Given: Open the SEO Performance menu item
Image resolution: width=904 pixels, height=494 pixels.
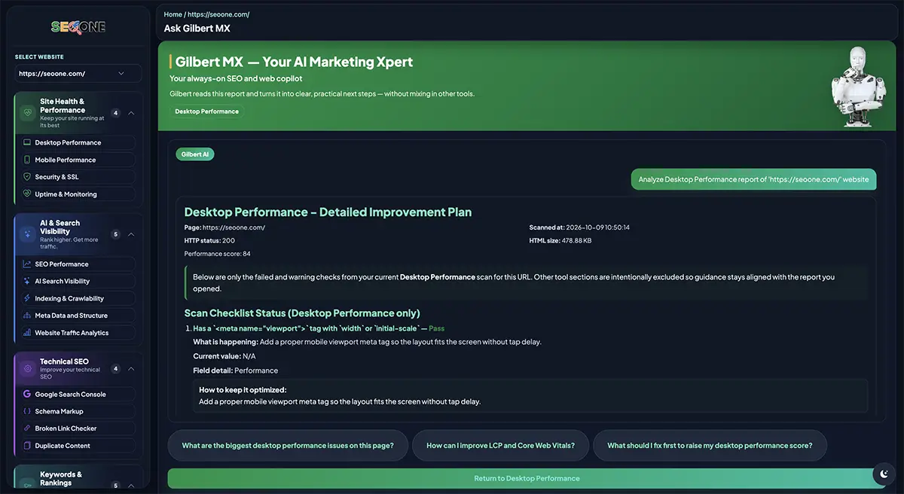Looking at the screenshot, I should (x=78, y=264).
